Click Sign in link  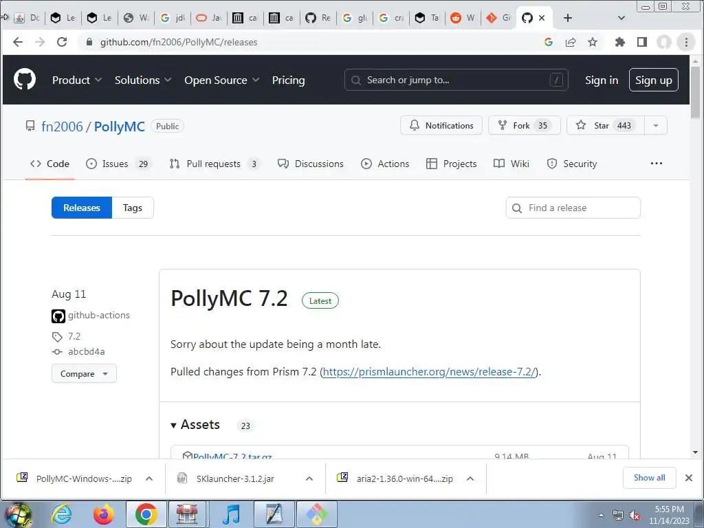601,80
